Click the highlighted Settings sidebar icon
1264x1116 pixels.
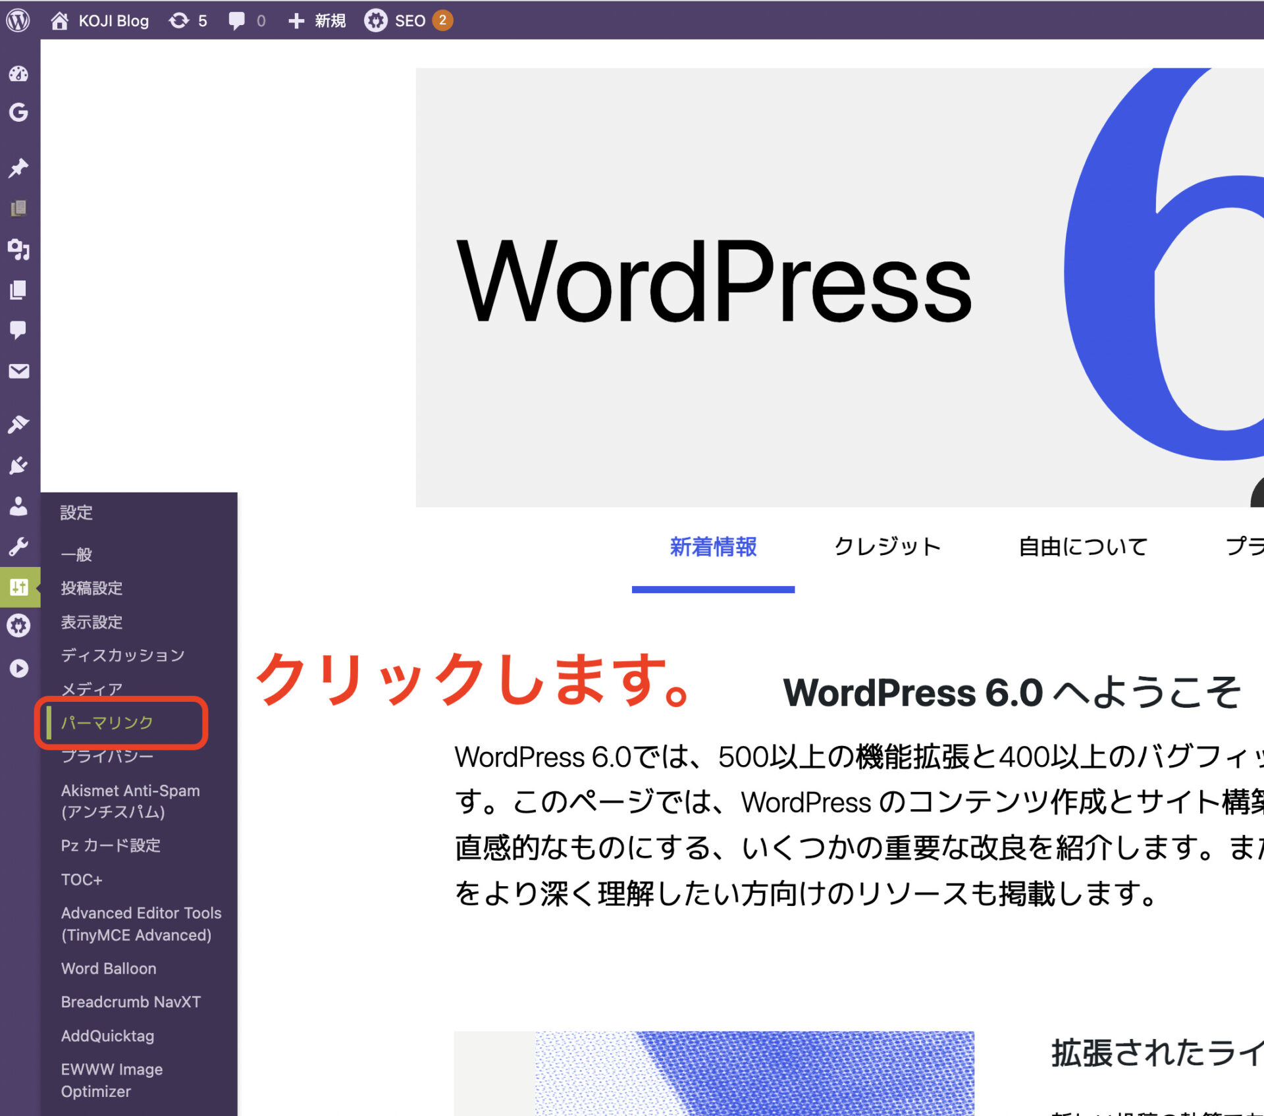pyautogui.click(x=20, y=587)
